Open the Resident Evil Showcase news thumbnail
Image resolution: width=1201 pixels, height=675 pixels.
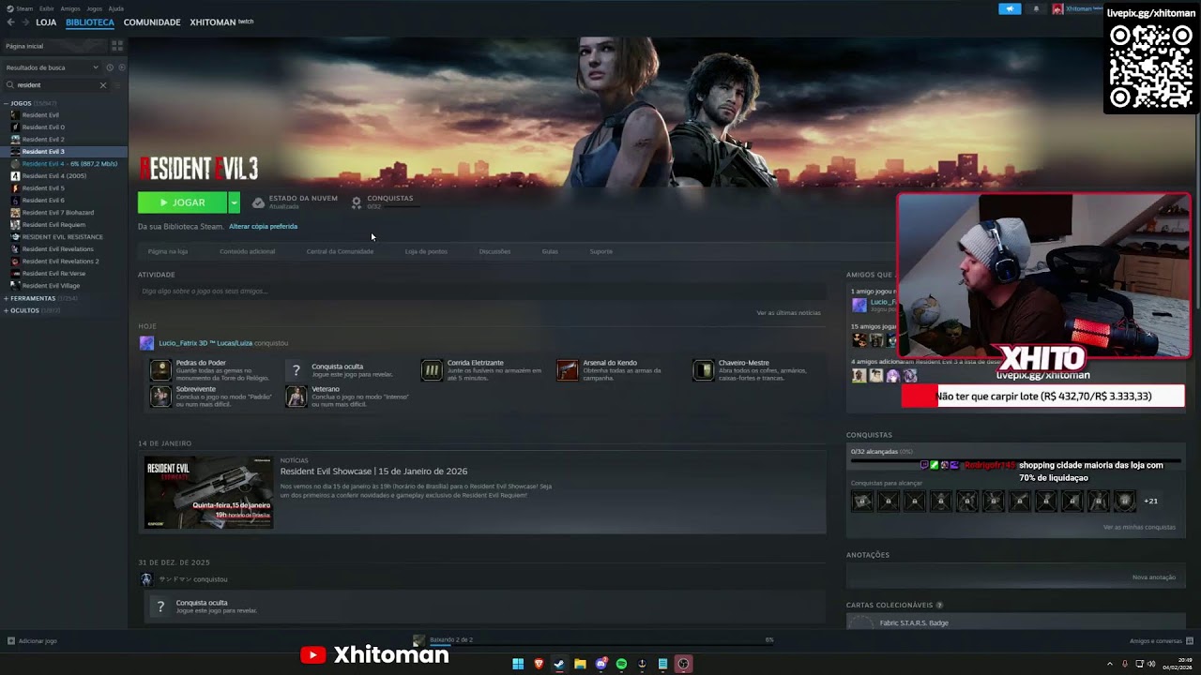pyautogui.click(x=208, y=493)
